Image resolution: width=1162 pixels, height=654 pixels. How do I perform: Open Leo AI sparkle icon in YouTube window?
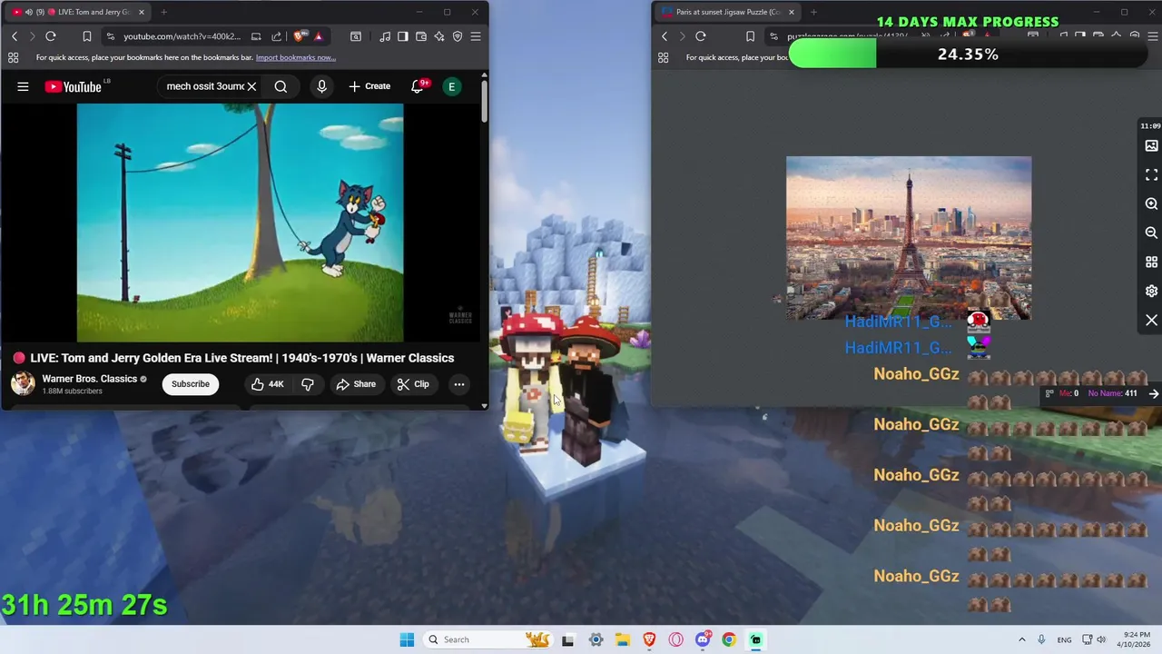tap(439, 36)
